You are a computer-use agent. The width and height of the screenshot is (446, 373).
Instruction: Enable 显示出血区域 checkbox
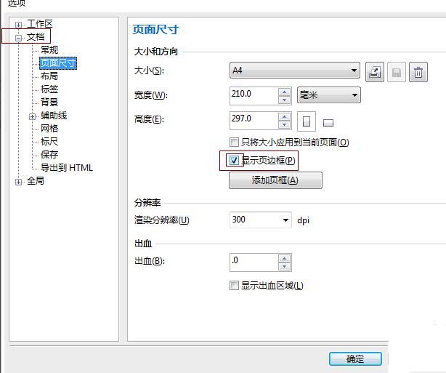[234, 285]
